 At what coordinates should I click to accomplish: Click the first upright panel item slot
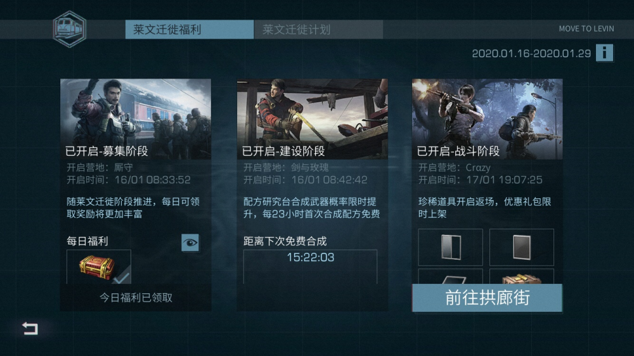450,247
